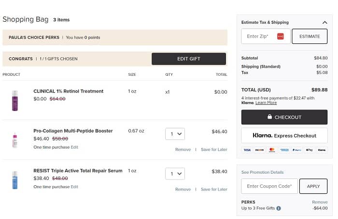
Task: Open quantity dropdown for Pro-Collagen Multi-Peptide Booster
Action: click(x=175, y=134)
